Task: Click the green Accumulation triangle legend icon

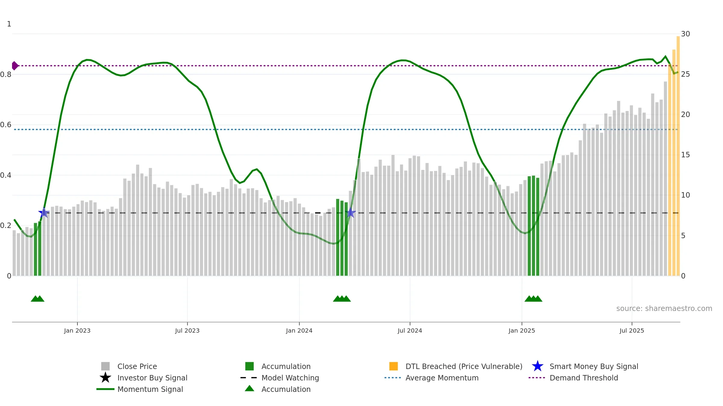Action: (x=249, y=389)
